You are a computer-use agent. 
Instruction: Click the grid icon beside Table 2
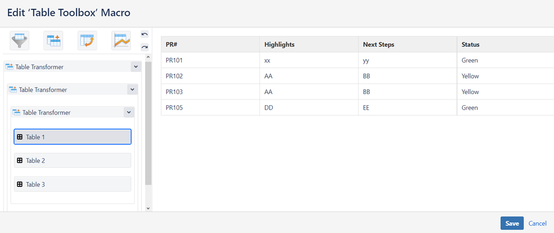[19, 160]
